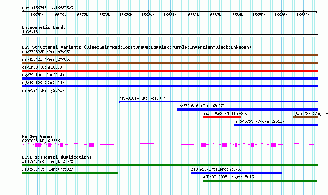
Task: Click the nsv9324 (Perry2008) label
Action: tap(43, 90)
